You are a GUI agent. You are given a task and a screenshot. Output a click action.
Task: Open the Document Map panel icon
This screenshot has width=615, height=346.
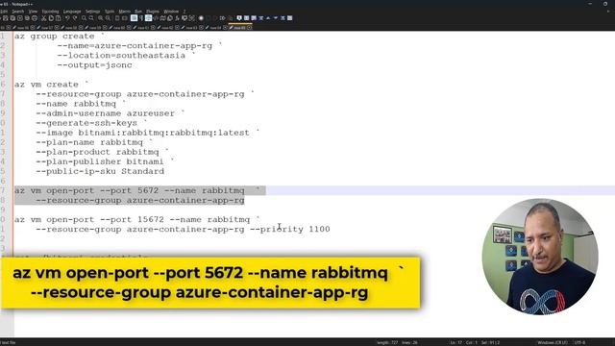pos(162,18)
